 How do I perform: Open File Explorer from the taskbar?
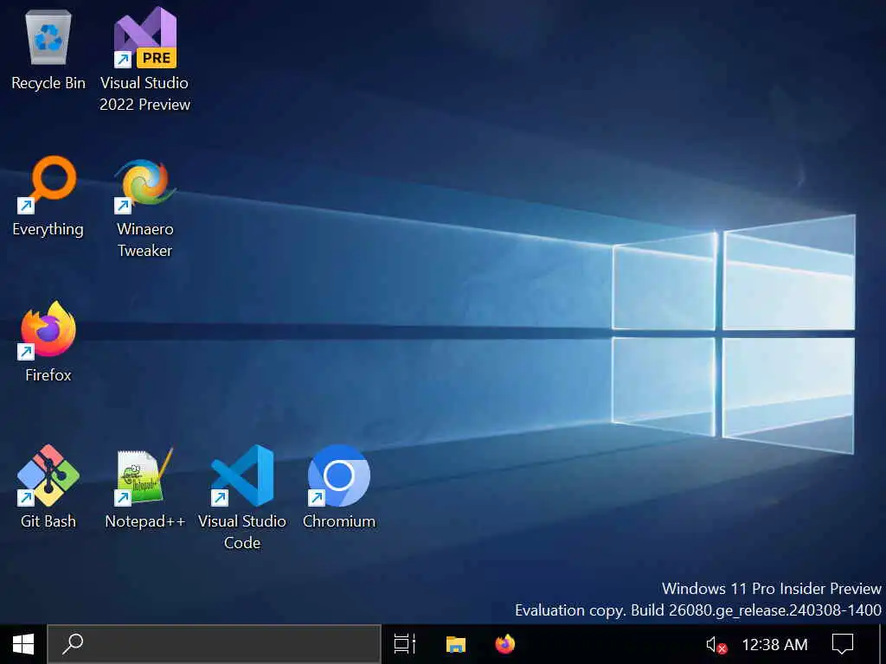click(455, 644)
